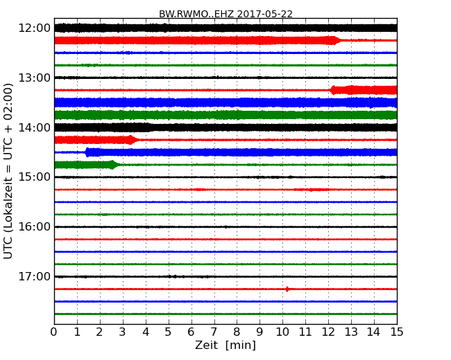Image resolution: width=451 pixels, height=360 pixels.
Task: Click the plot title BW.RWMO..EHZ 2017-05-22
Action: [226, 14]
